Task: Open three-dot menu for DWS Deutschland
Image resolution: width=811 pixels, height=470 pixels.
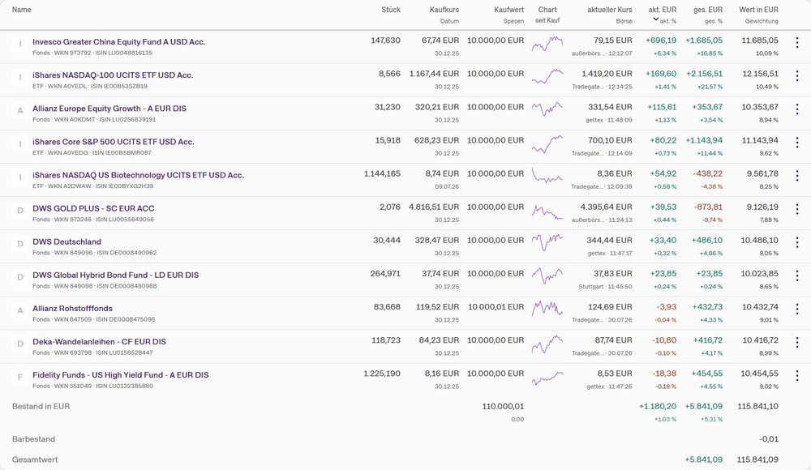Action: (x=797, y=242)
